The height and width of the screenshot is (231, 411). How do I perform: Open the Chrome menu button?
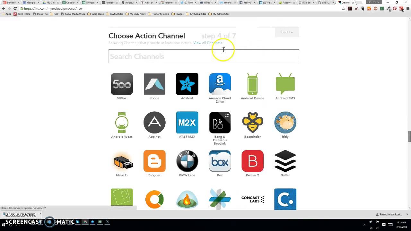pos(407,9)
